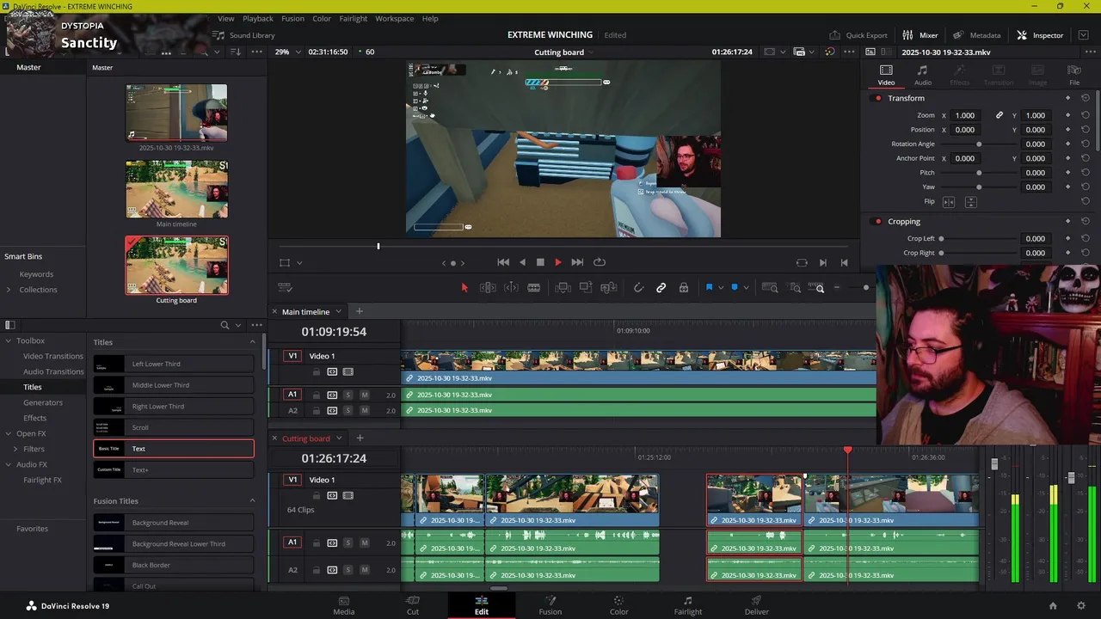This screenshot has height=619, width=1101.
Task: Flip clip horizontally
Action: pyautogui.click(x=949, y=202)
